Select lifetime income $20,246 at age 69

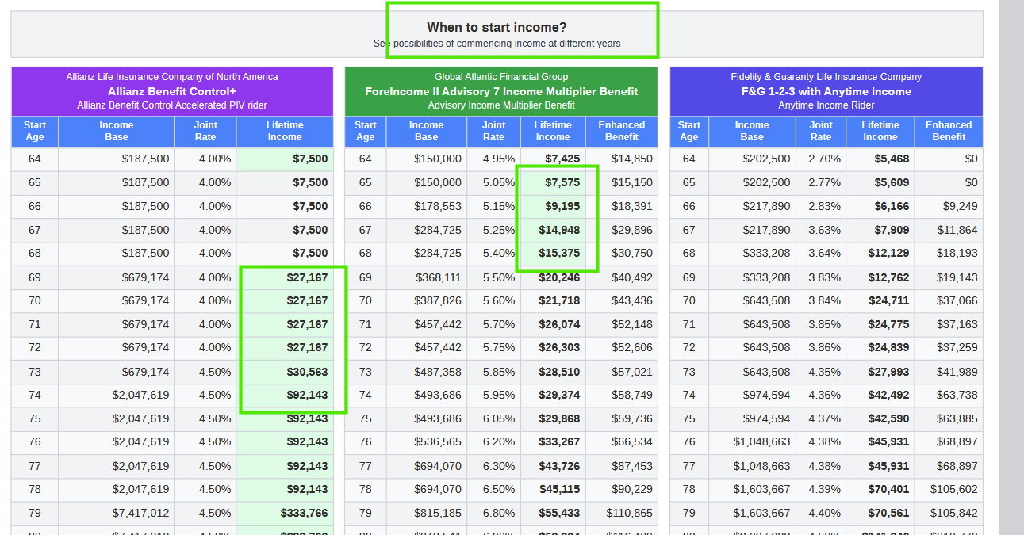559,277
